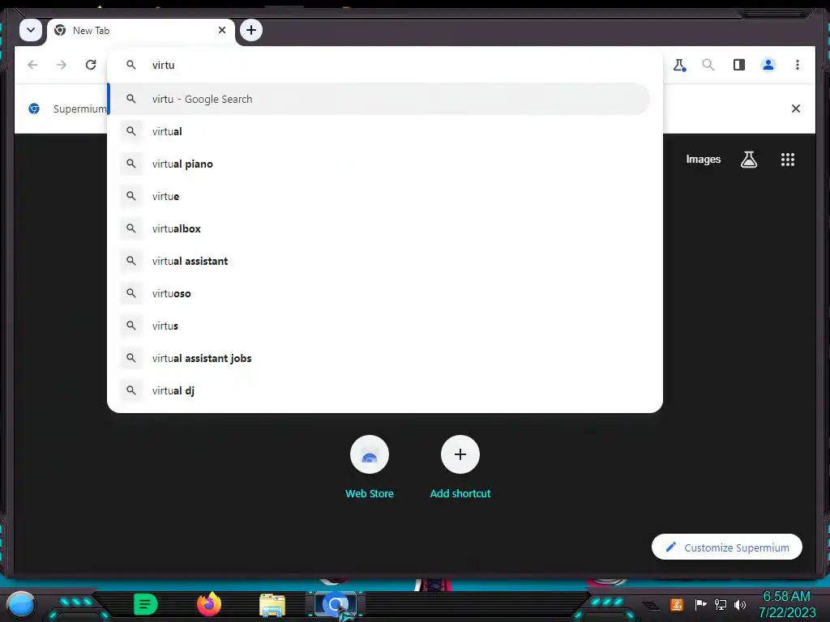This screenshot has width=830, height=622.
Task: Open a new tab with plus button
Action: (x=251, y=30)
